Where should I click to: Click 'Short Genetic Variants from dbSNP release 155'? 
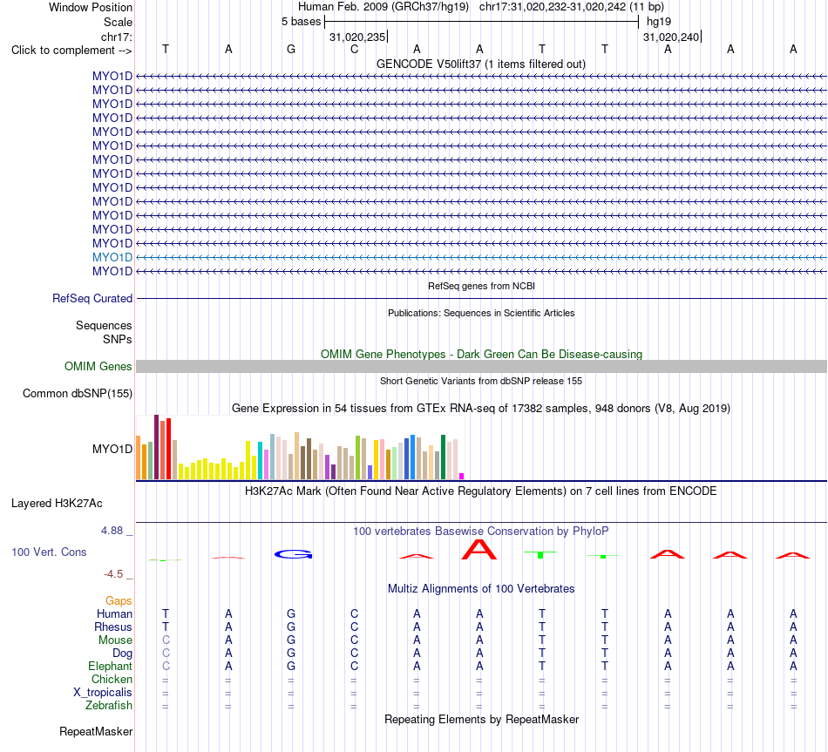click(x=481, y=381)
